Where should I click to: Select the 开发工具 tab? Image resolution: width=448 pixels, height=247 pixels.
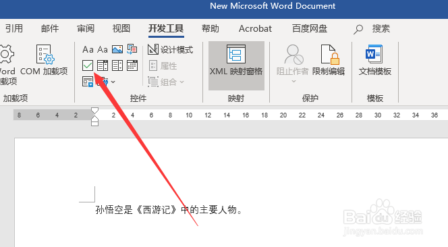166,28
